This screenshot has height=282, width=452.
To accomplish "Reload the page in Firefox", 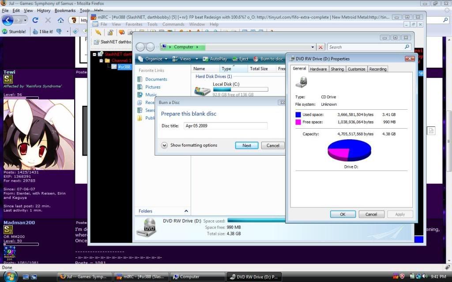I will click(35, 20).
